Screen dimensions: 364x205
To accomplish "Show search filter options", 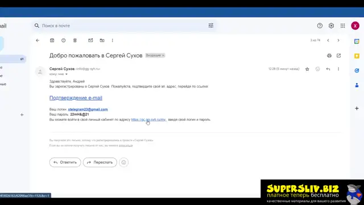I will [211, 26].
